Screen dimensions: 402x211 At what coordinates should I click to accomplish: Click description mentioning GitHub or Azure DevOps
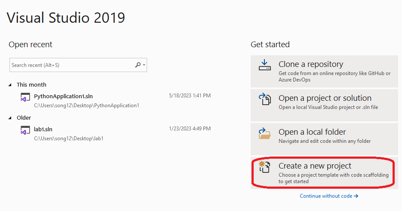tap(334, 76)
